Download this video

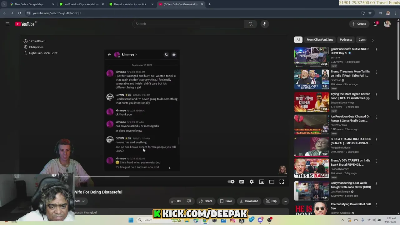249,201
